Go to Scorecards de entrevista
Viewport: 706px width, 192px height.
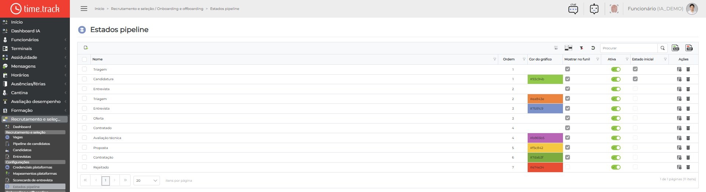pos(33,180)
